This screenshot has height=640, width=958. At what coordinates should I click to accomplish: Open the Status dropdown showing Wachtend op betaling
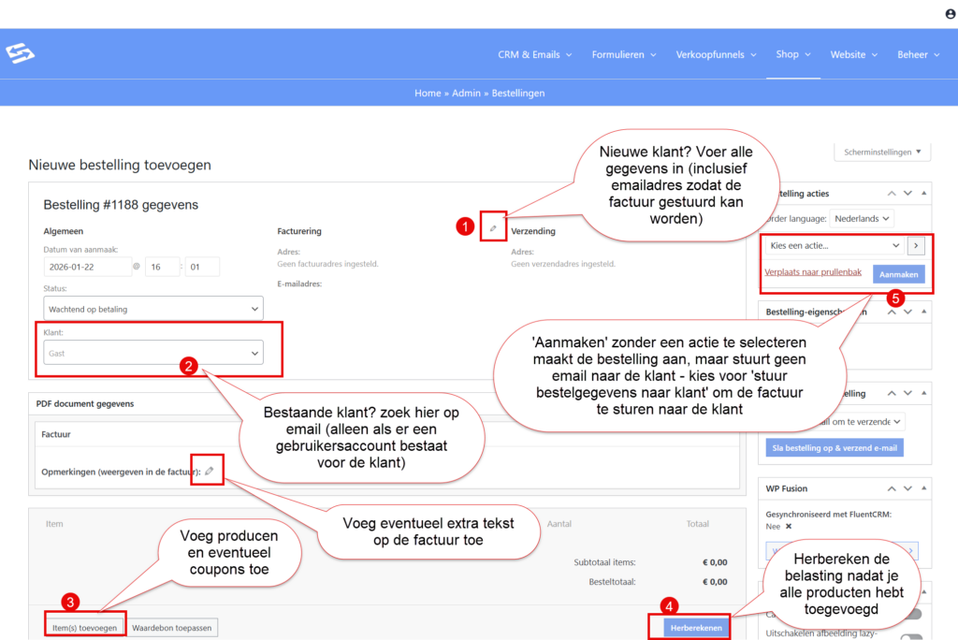pos(153,309)
